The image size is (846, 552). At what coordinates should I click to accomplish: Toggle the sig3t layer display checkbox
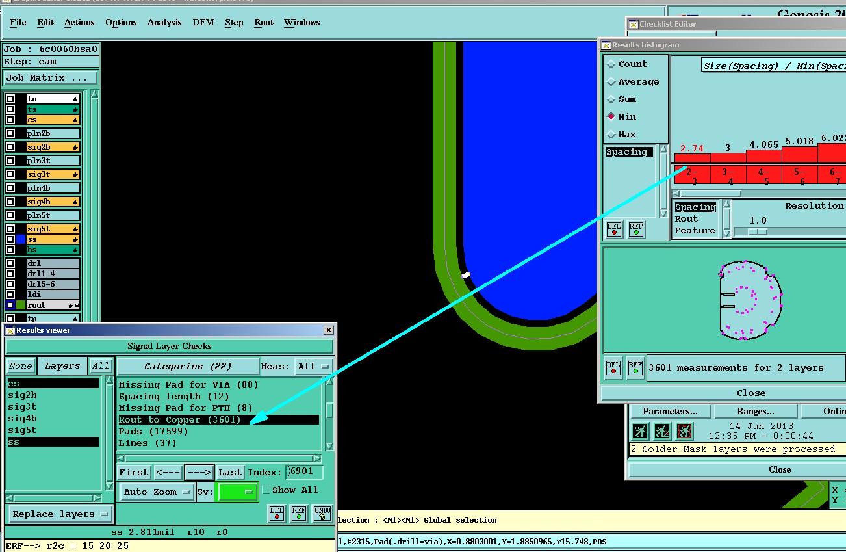[10, 174]
